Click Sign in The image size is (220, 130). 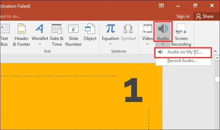point(183,16)
